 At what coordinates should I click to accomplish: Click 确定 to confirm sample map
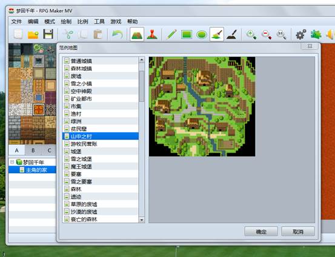(261, 232)
